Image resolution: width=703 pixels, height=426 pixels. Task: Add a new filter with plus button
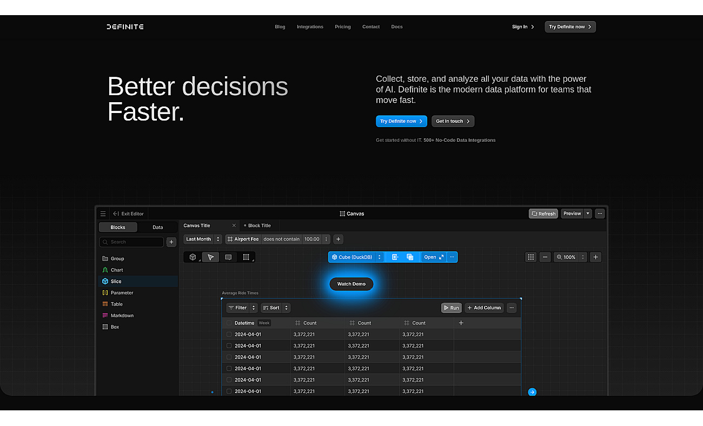[338, 239]
